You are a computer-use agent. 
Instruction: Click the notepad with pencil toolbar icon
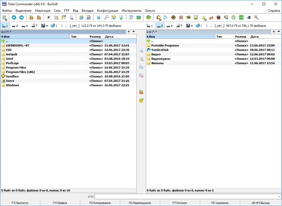(x=196, y=17)
